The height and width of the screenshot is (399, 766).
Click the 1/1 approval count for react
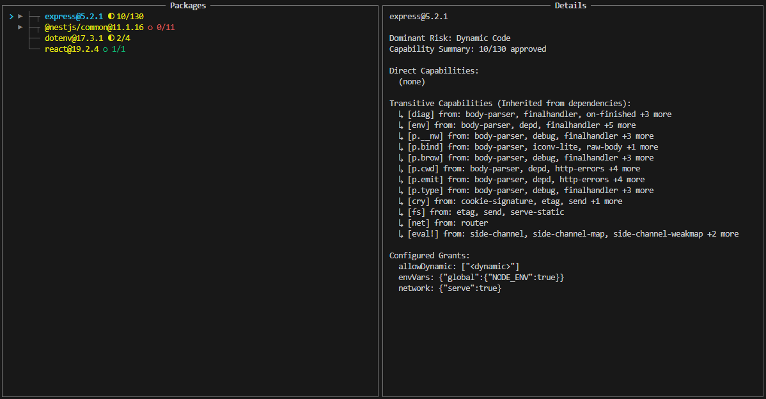[x=119, y=49]
